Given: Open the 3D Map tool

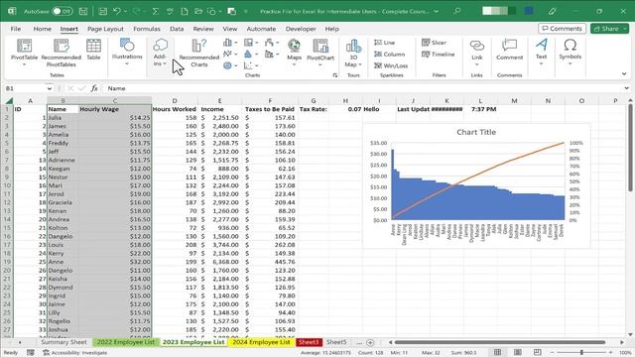Looking at the screenshot, I should [x=353, y=53].
